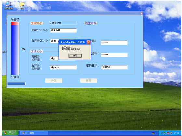Screen dimensions: 182x136
Task: Click the 密码提示 label
Action: tap(92, 65)
